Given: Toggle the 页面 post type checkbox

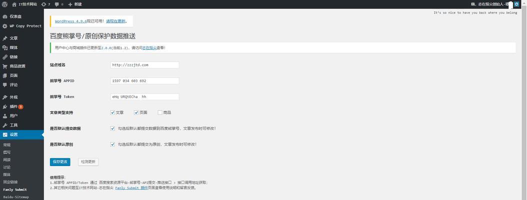Looking at the screenshot, I should tap(136, 112).
